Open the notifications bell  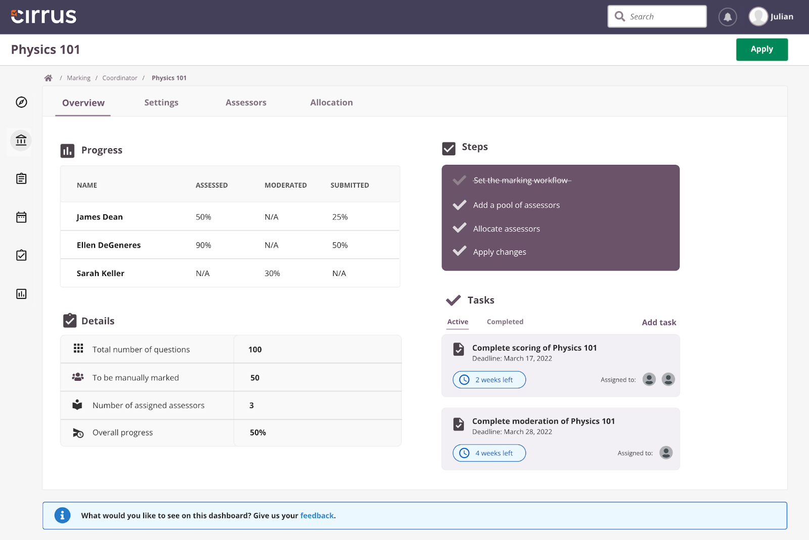point(728,17)
